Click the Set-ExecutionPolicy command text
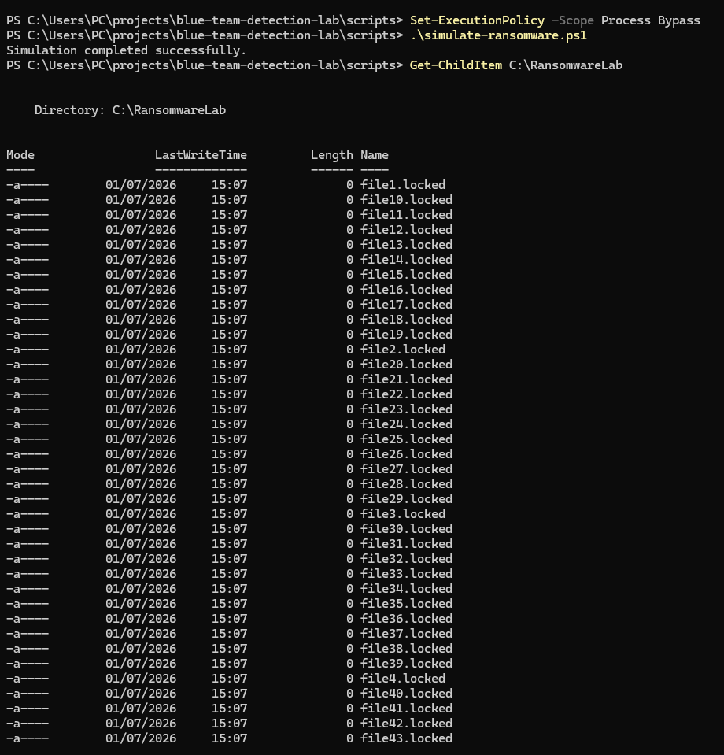Viewport: 724px width, 755px height. pos(477,20)
